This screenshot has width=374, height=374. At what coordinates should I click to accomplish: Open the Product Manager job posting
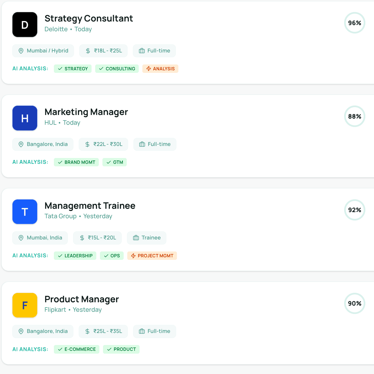pos(81,299)
